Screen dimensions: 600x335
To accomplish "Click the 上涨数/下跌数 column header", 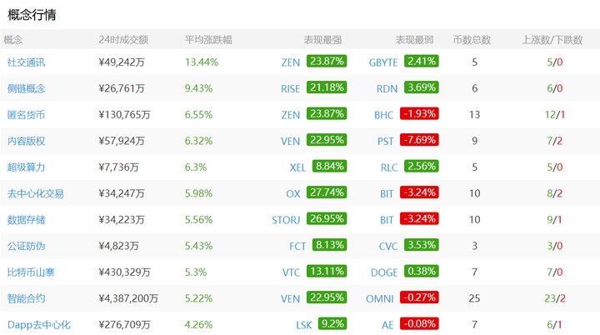I will 552,40.
